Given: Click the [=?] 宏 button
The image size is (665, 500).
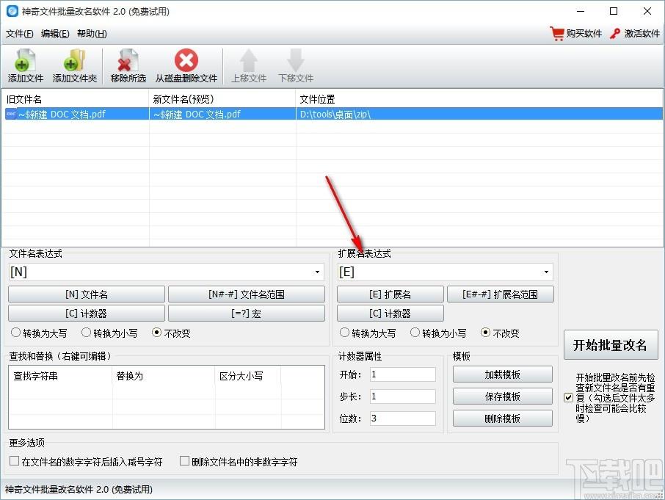Looking at the screenshot, I should coord(247,314).
